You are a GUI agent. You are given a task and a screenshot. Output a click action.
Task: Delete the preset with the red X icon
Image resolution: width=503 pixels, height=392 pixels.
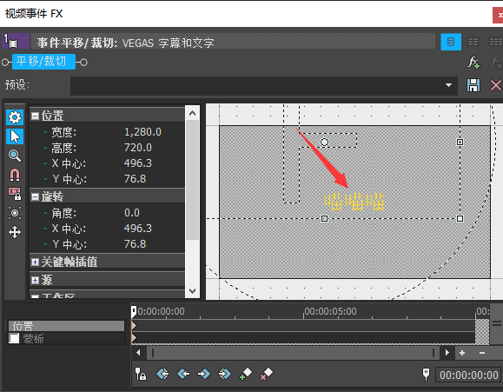(496, 85)
